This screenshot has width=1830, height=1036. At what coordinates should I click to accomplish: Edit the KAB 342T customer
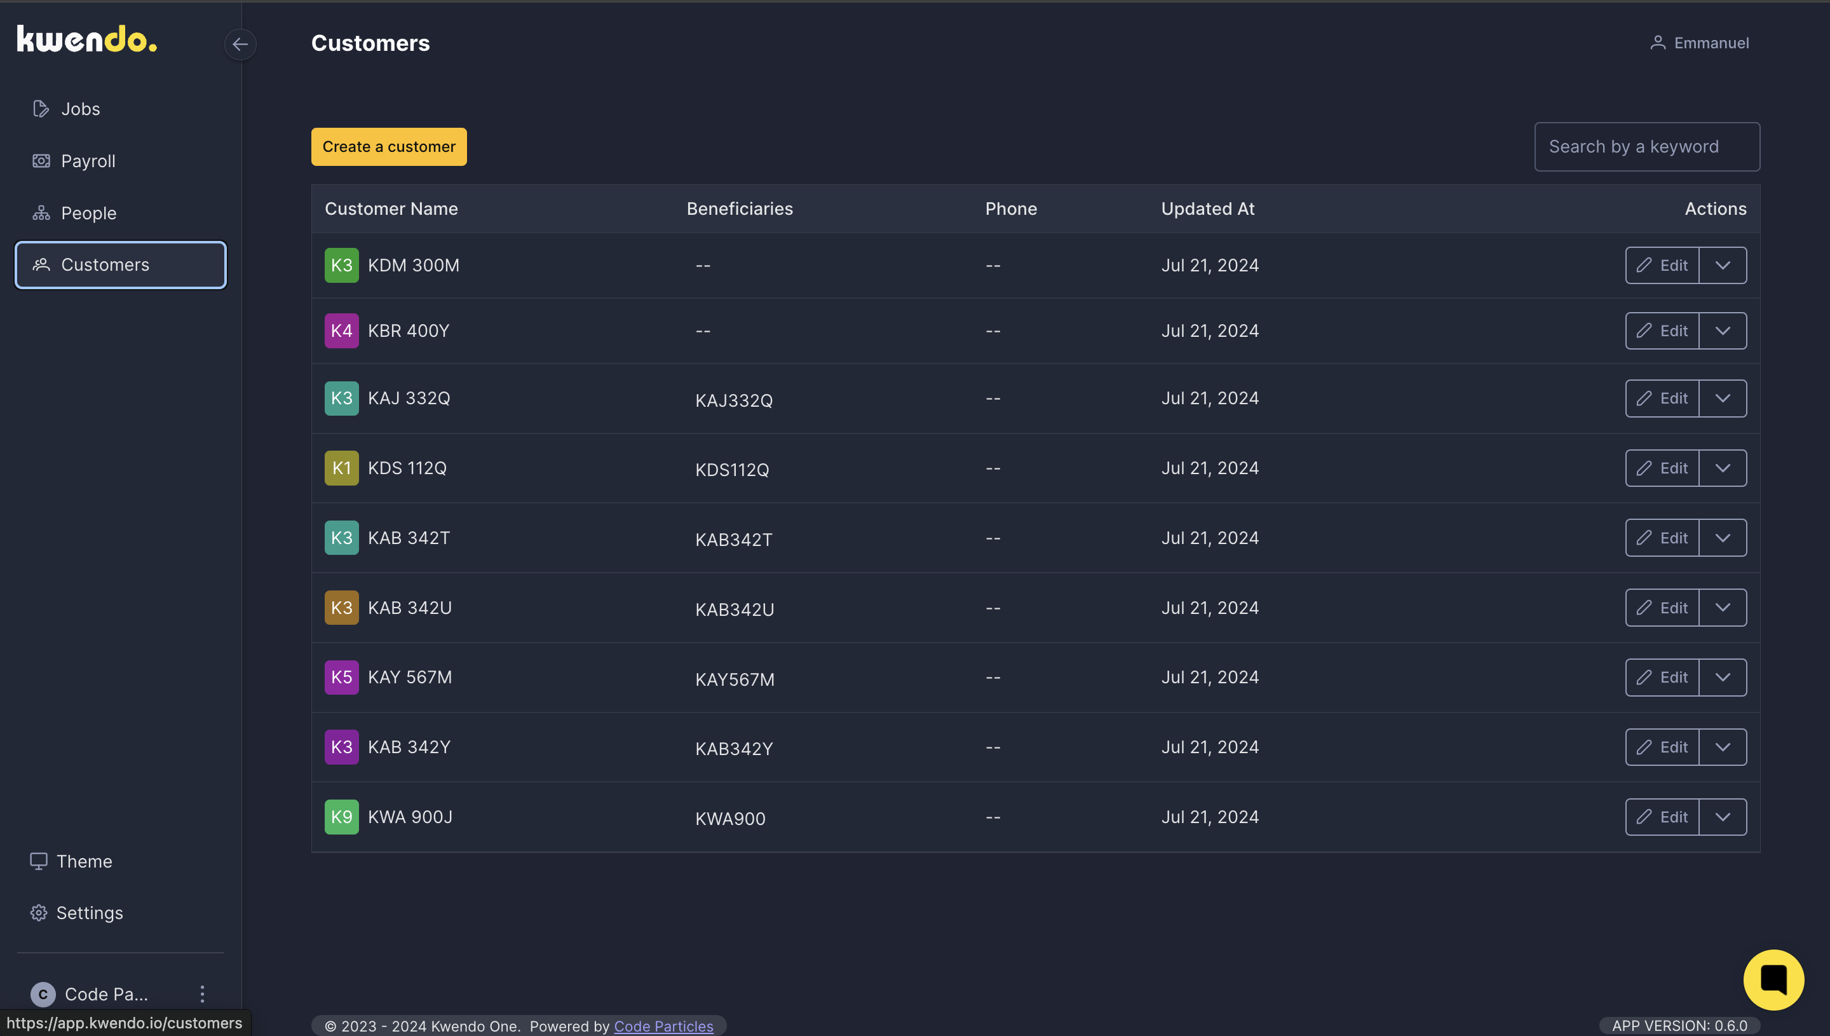[x=1662, y=538]
